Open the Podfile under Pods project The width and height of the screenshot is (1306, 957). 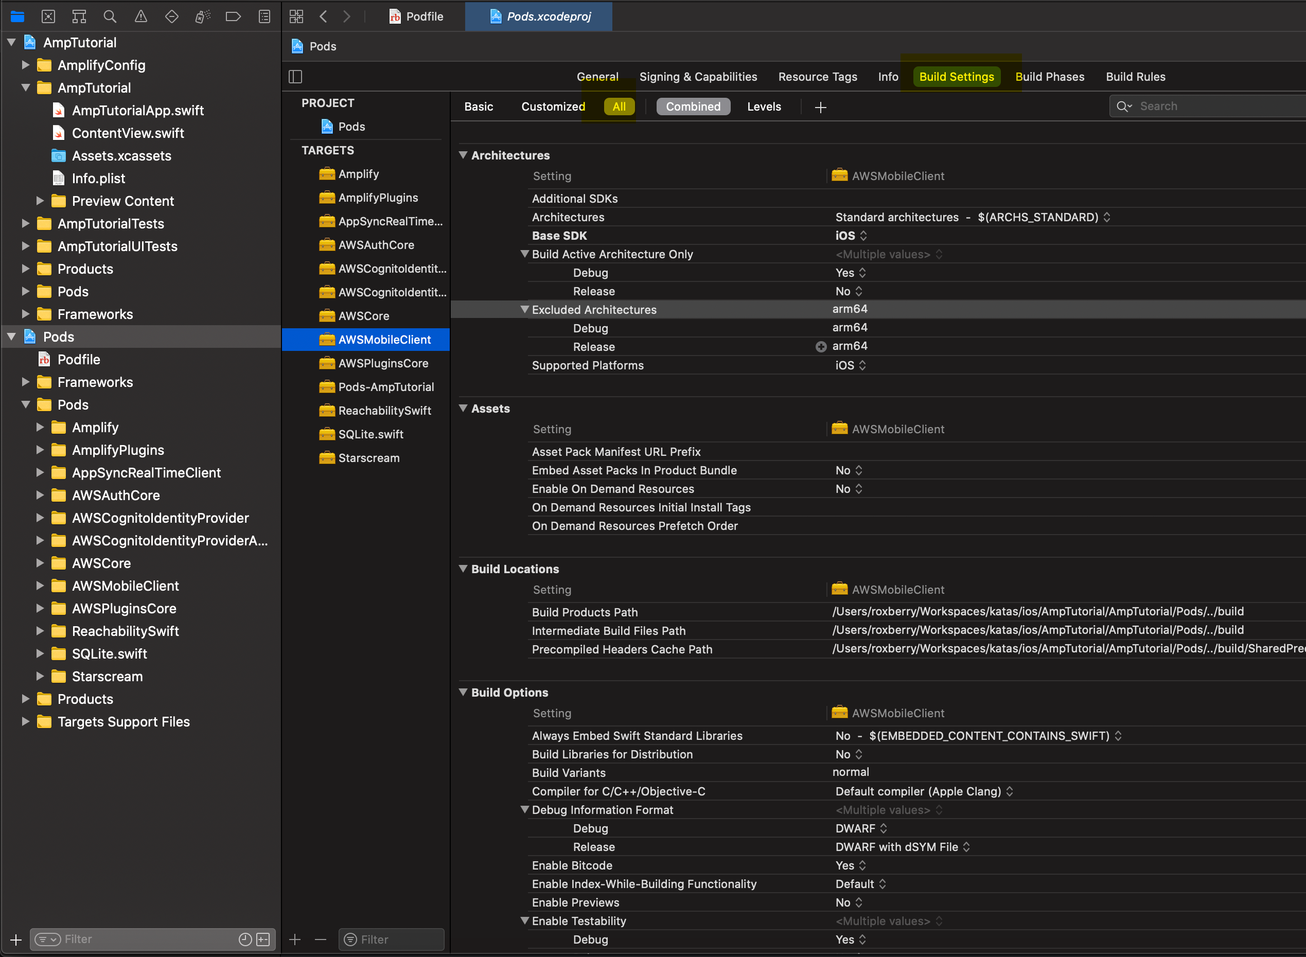coord(79,360)
